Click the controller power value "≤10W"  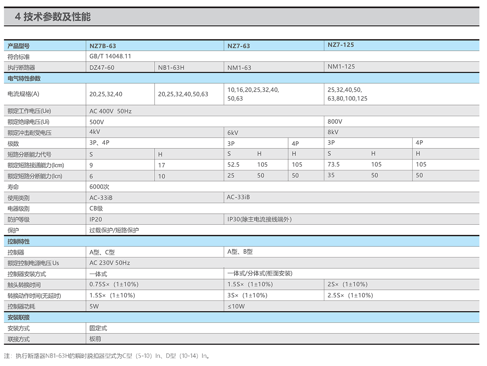236,306
